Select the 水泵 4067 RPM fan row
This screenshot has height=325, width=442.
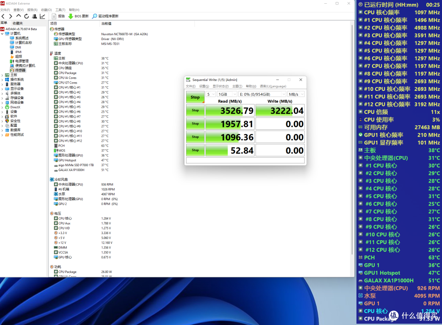click(84, 194)
